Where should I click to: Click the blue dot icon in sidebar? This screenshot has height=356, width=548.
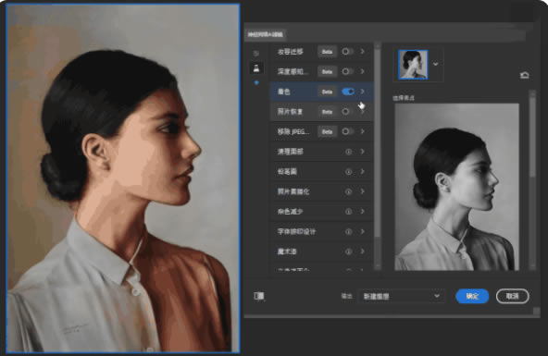256,82
